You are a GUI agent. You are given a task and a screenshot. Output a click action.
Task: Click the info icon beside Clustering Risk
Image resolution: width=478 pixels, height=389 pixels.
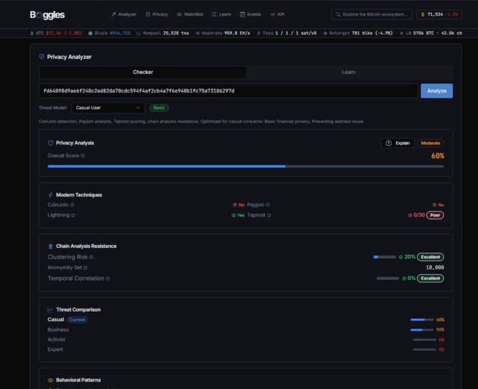(91, 257)
